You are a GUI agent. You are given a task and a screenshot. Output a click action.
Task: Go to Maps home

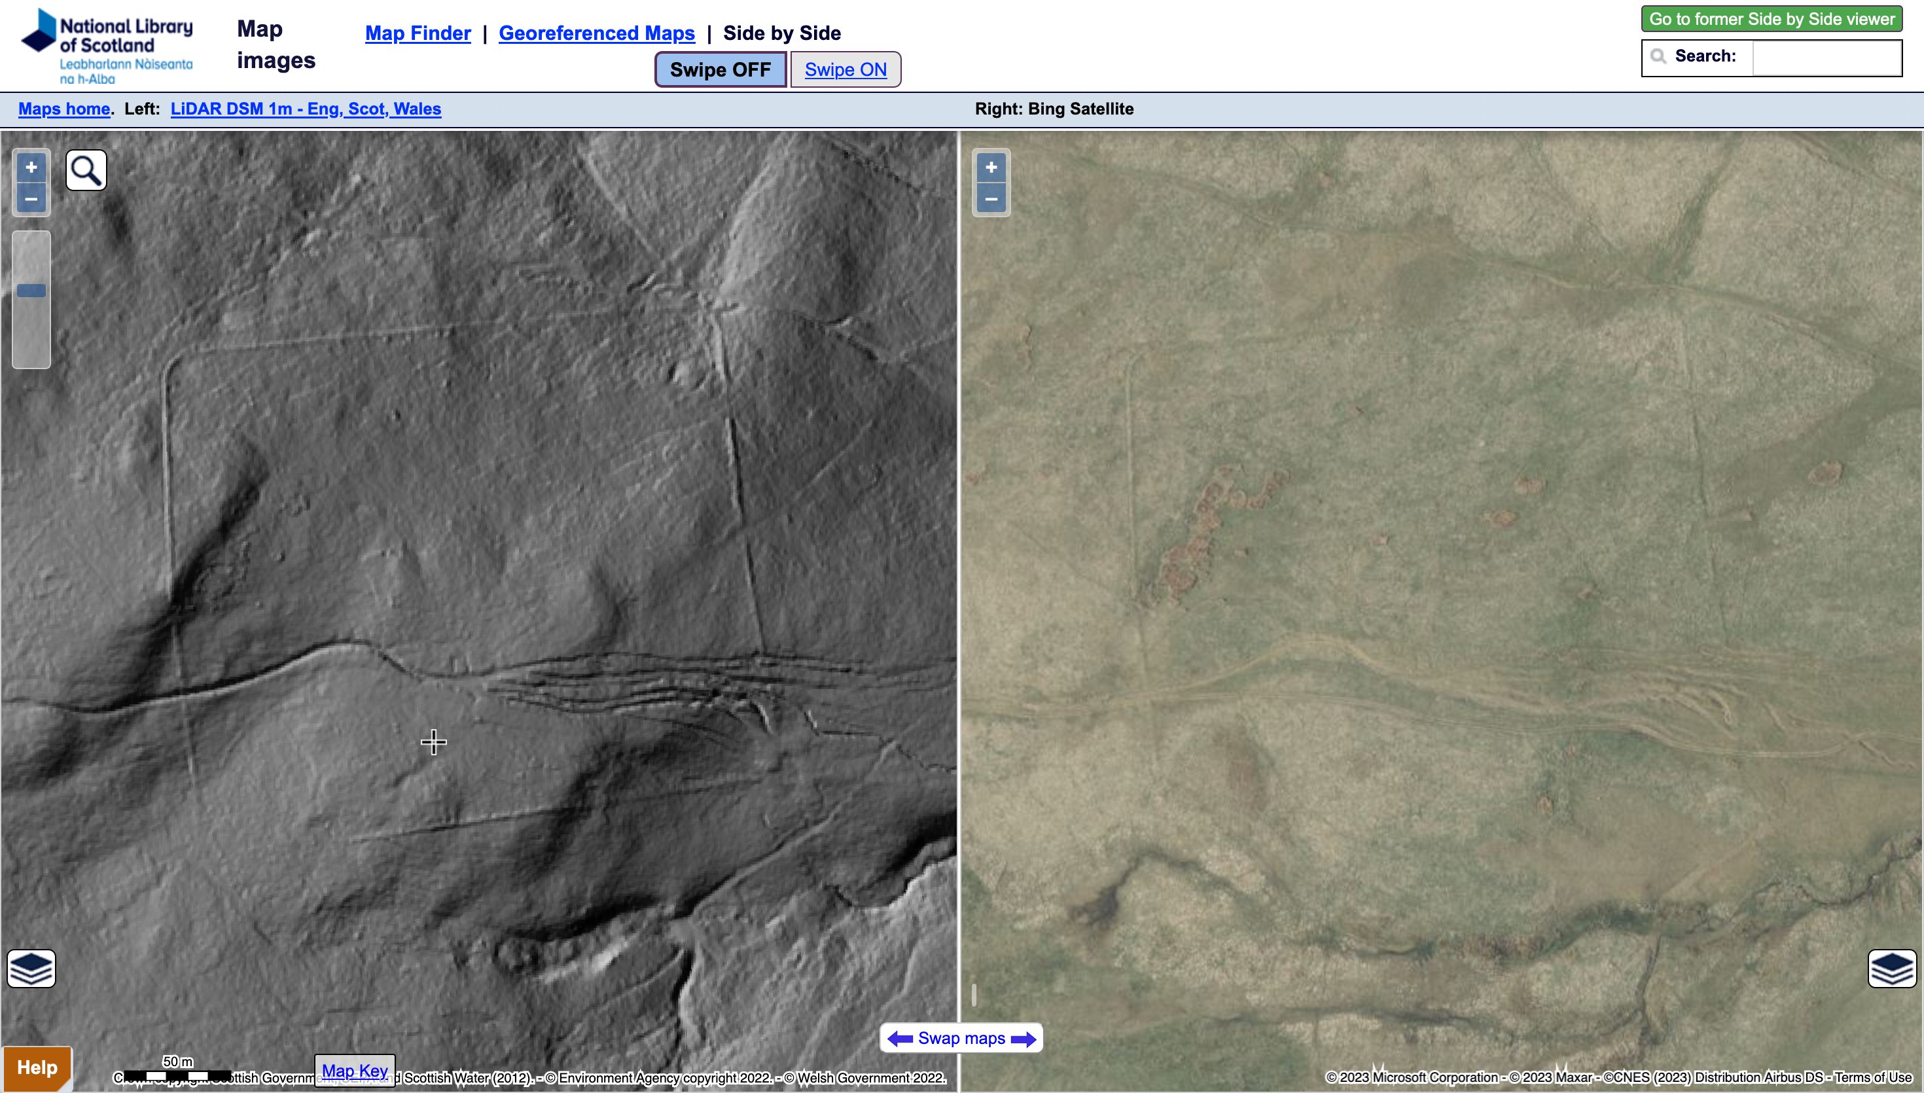(x=65, y=109)
